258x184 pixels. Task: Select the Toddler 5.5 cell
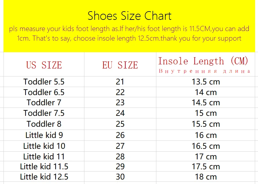pyautogui.click(x=44, y=82)
